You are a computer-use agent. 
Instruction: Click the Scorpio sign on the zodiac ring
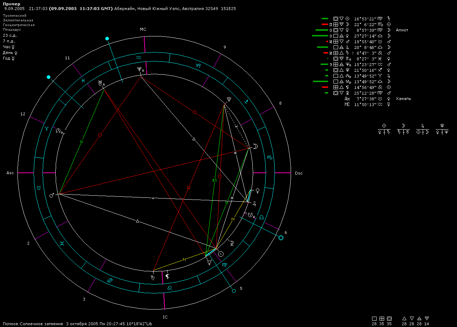click(x=270, y=157)
